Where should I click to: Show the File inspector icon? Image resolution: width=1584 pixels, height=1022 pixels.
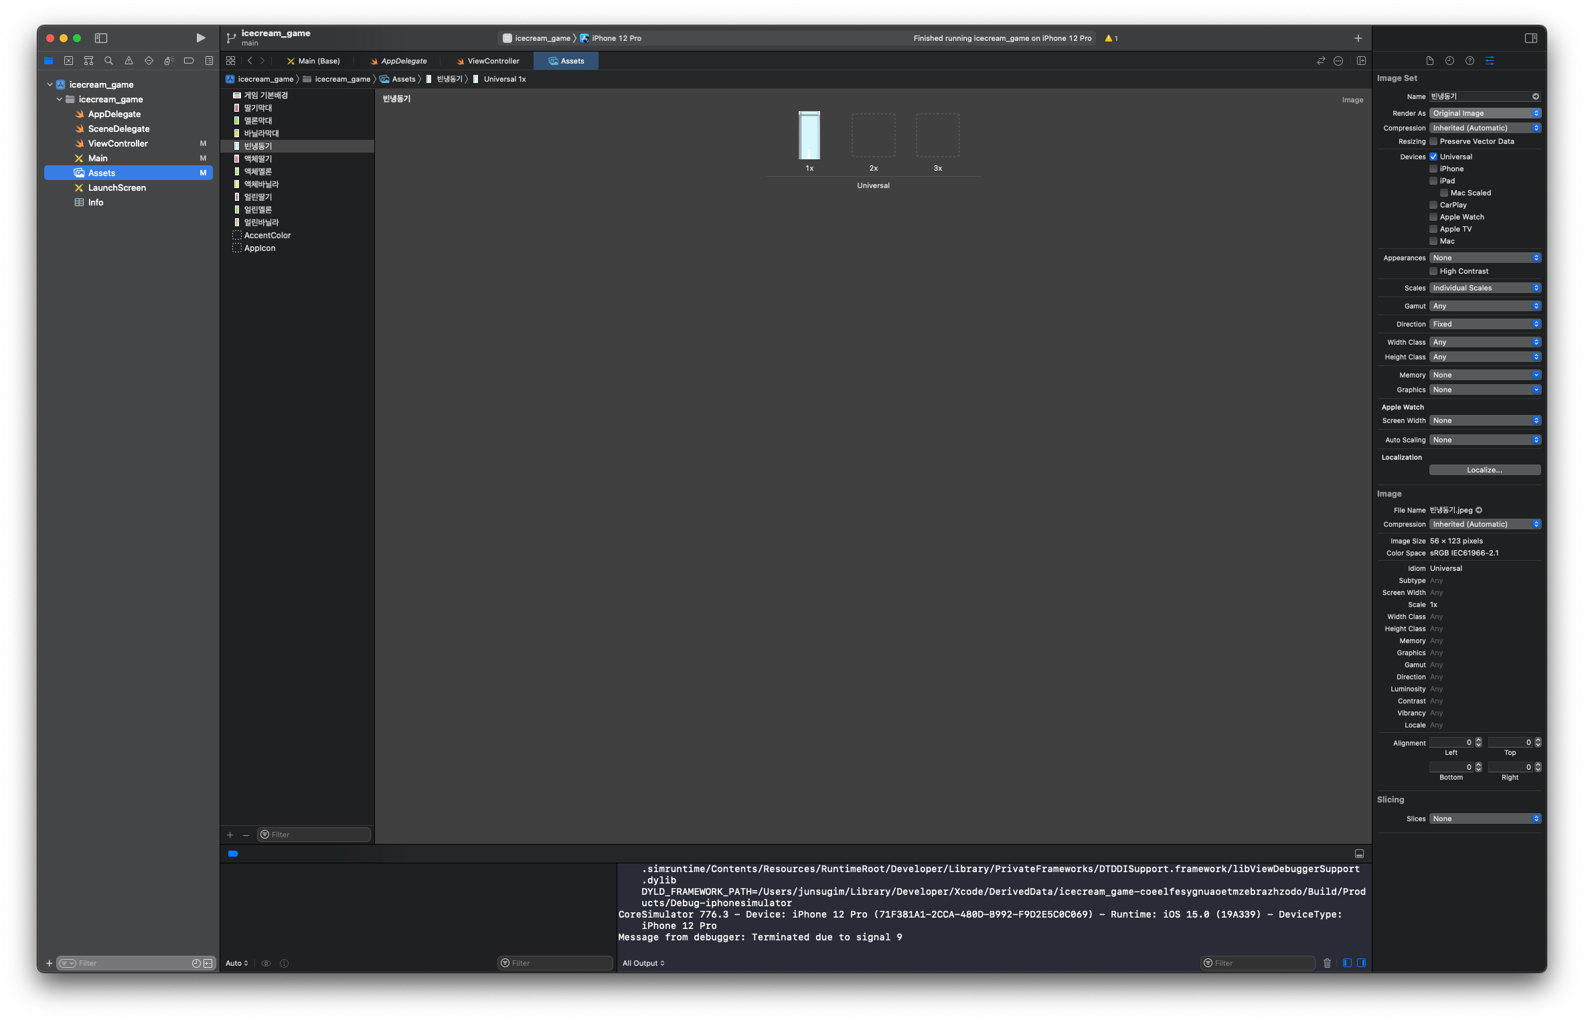(x=1429, y=61)
